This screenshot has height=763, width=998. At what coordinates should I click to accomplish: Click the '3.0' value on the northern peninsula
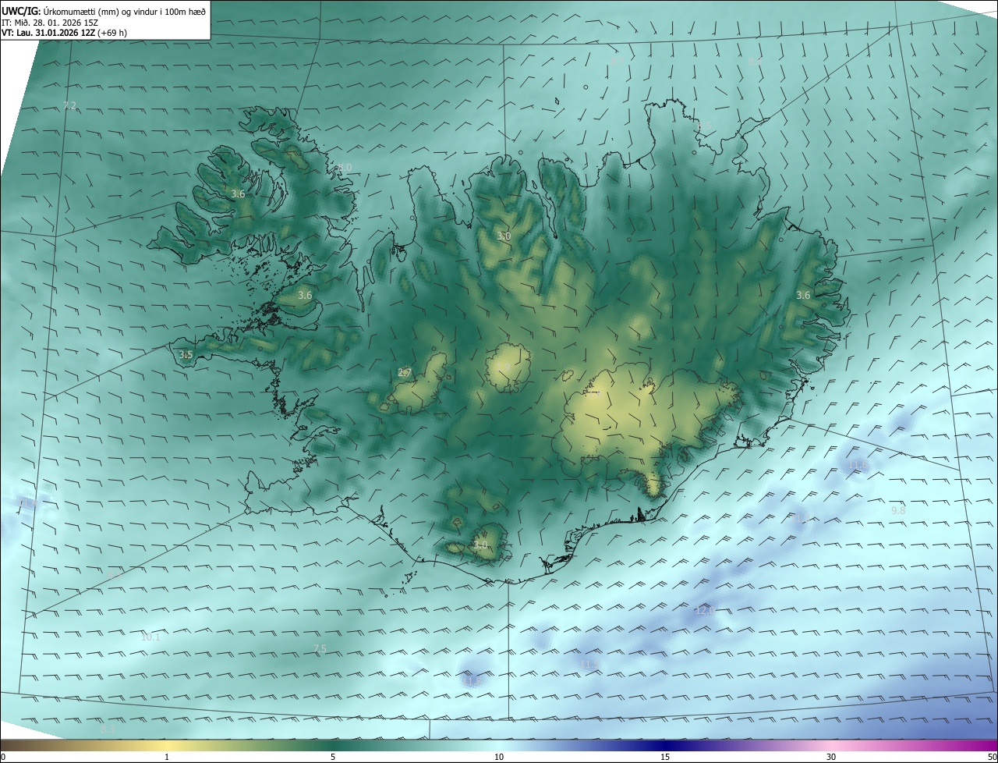(x=504, y=236)
